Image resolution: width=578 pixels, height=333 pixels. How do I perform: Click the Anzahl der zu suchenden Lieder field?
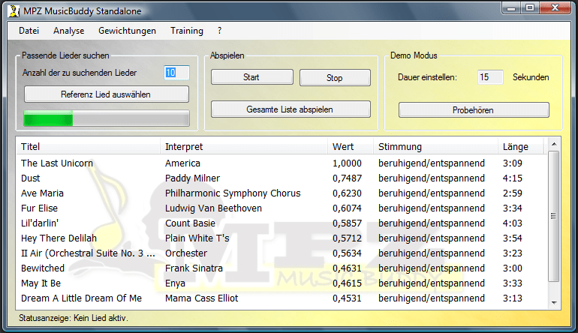176,73
